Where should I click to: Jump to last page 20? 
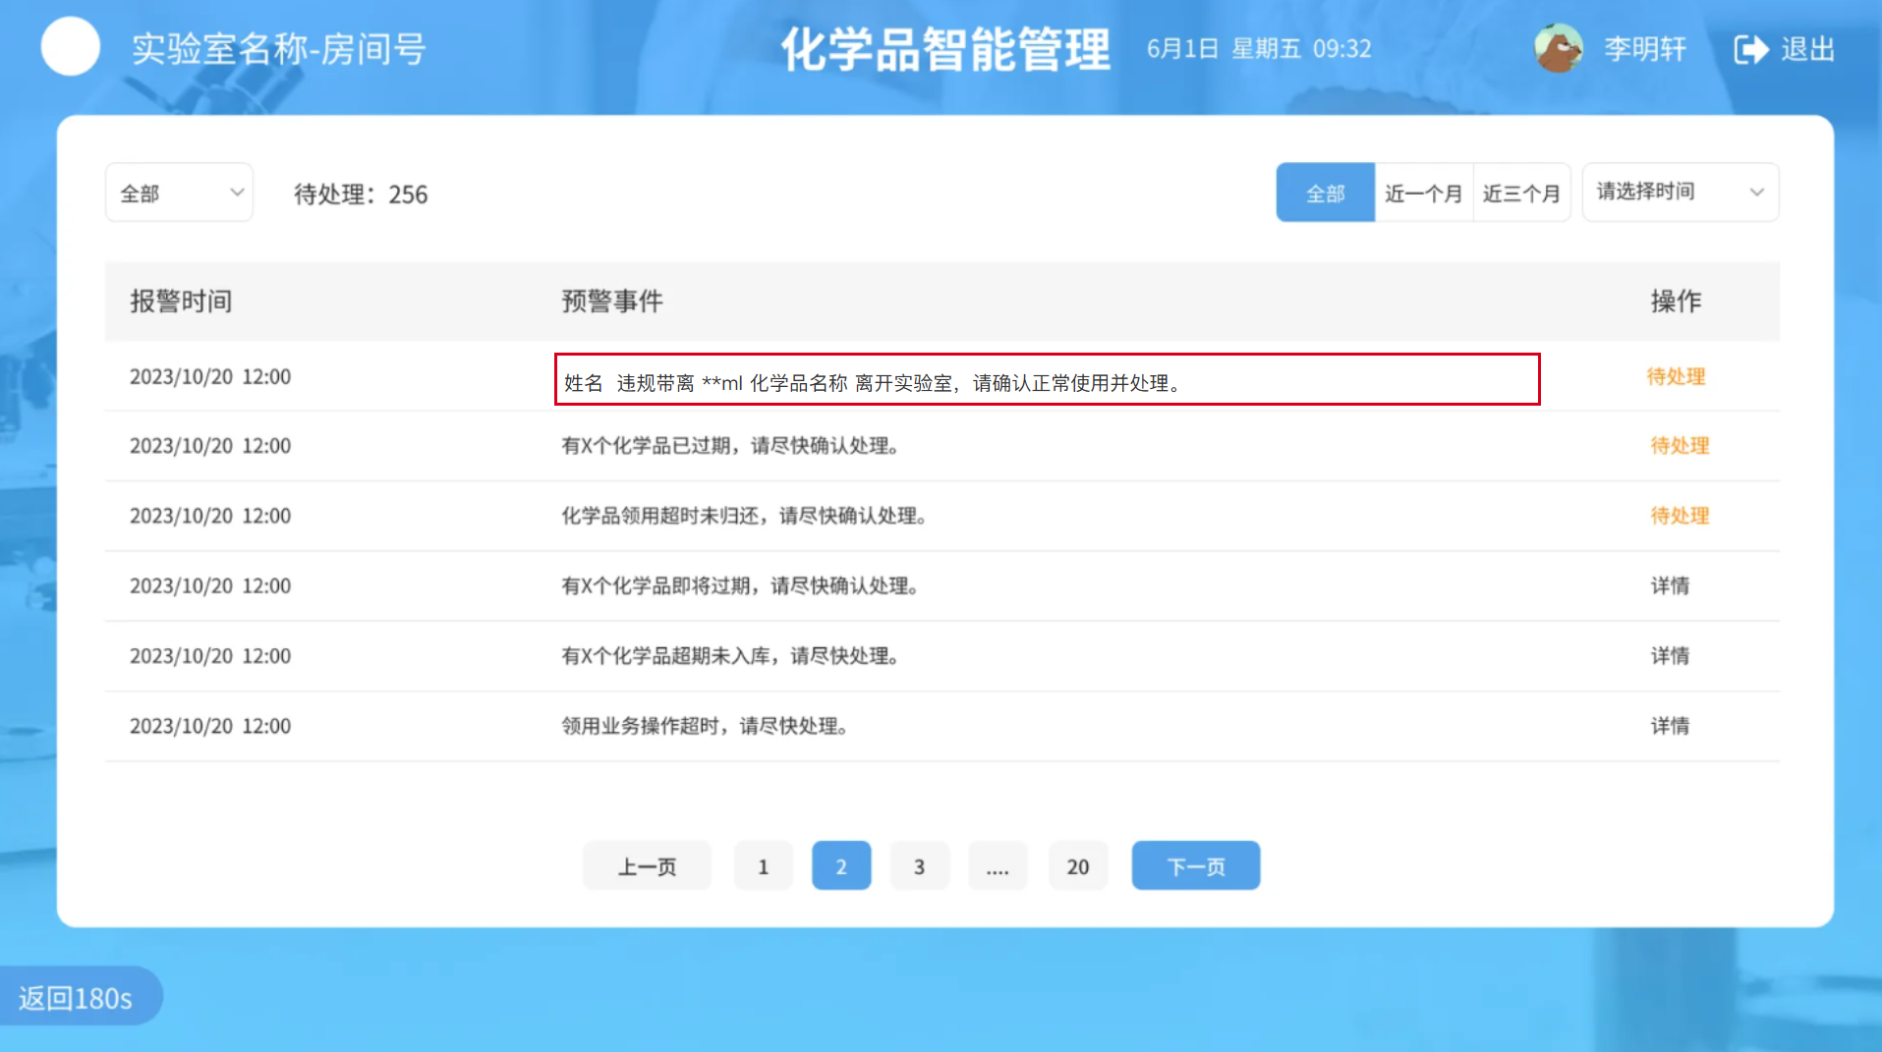(x=1077, y=866)
